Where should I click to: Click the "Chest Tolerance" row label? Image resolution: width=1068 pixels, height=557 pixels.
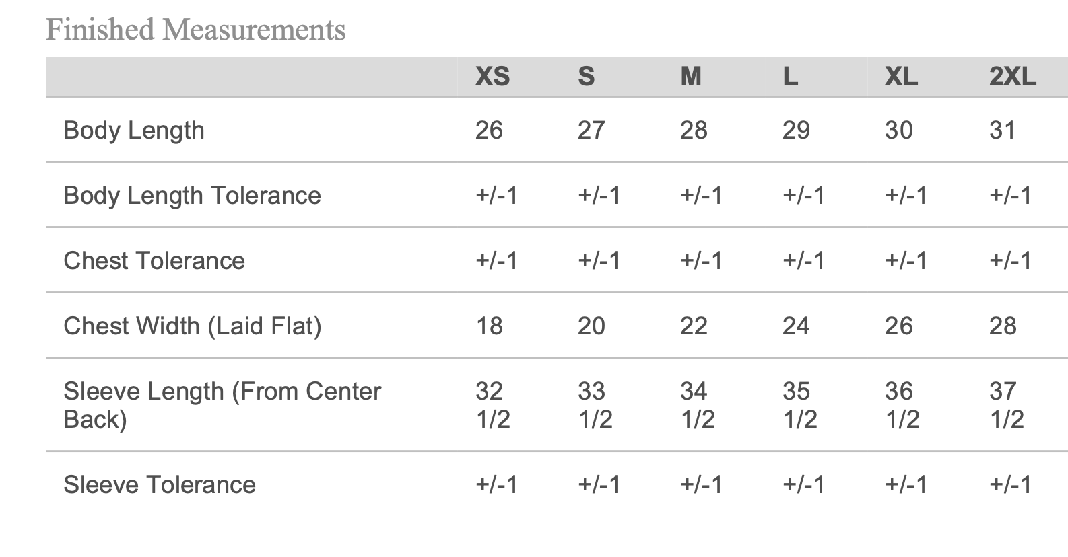click(154, 260)
